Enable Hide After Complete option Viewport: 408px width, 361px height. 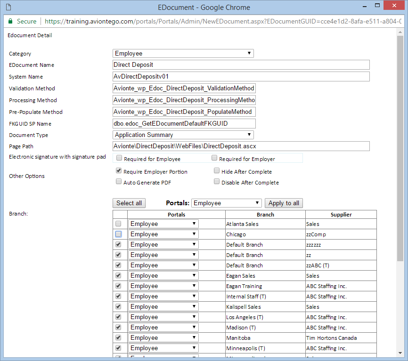coord(217,170)
